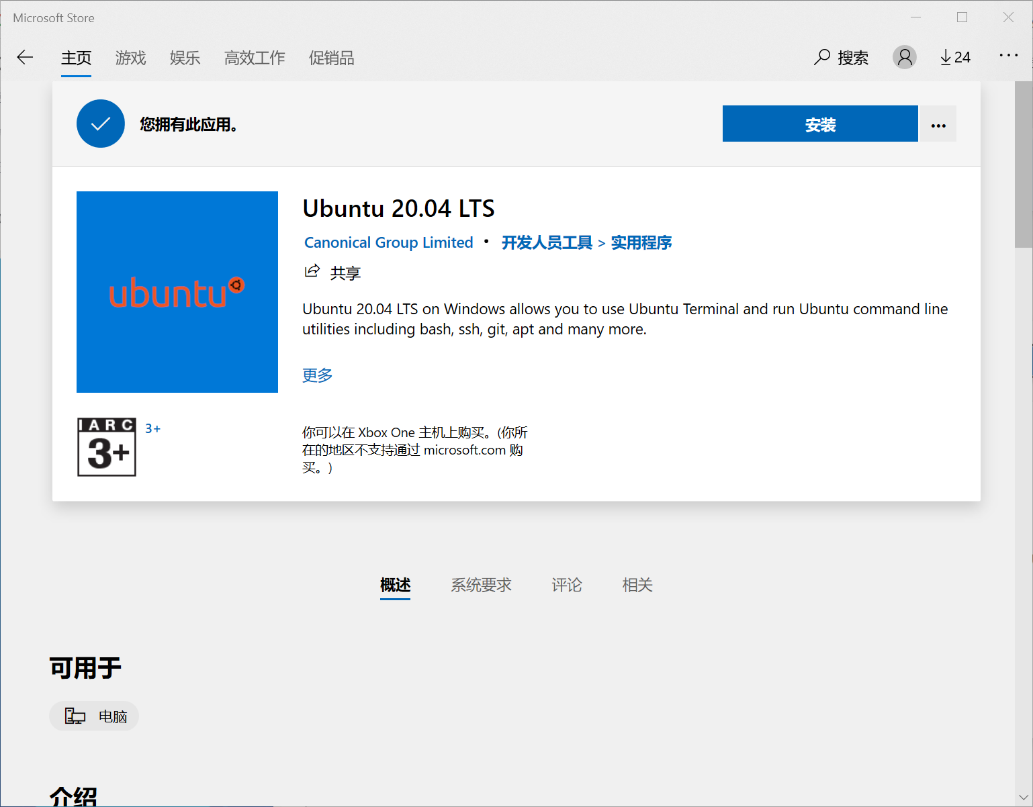
Task: Click the IARC 3+ age rating badge
Action: (106, 446)
